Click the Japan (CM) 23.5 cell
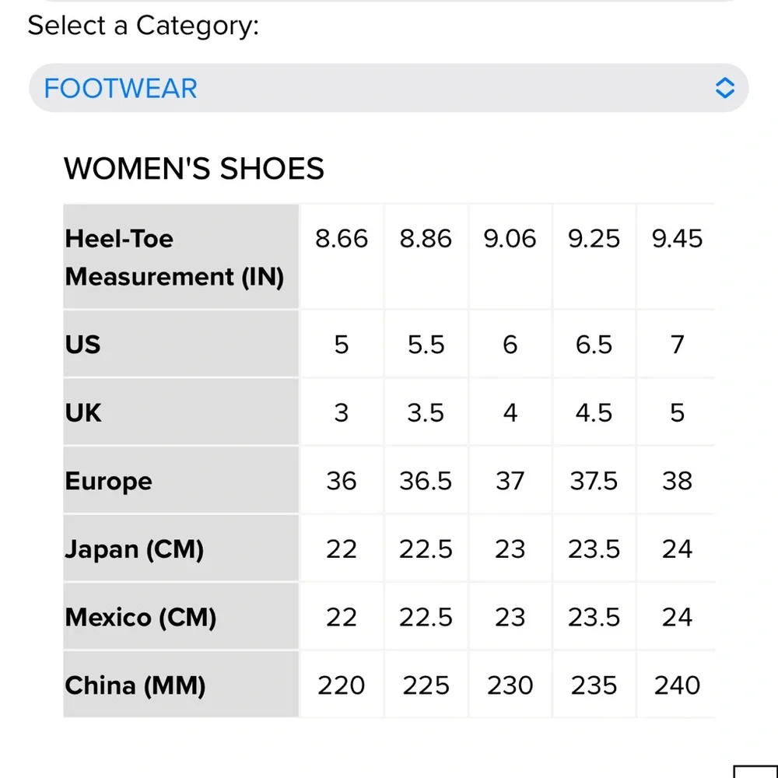 [x=594, y=548]
